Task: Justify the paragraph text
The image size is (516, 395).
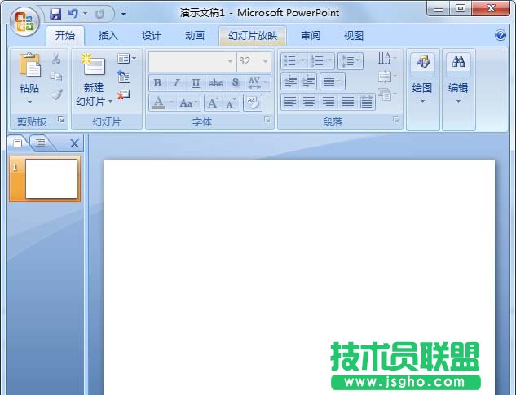Action: click(x=347, y=102)
